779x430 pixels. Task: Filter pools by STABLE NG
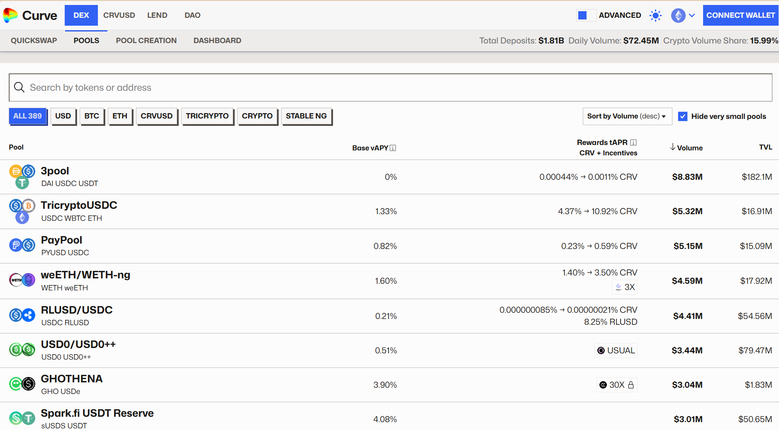(x=306, y=116)
